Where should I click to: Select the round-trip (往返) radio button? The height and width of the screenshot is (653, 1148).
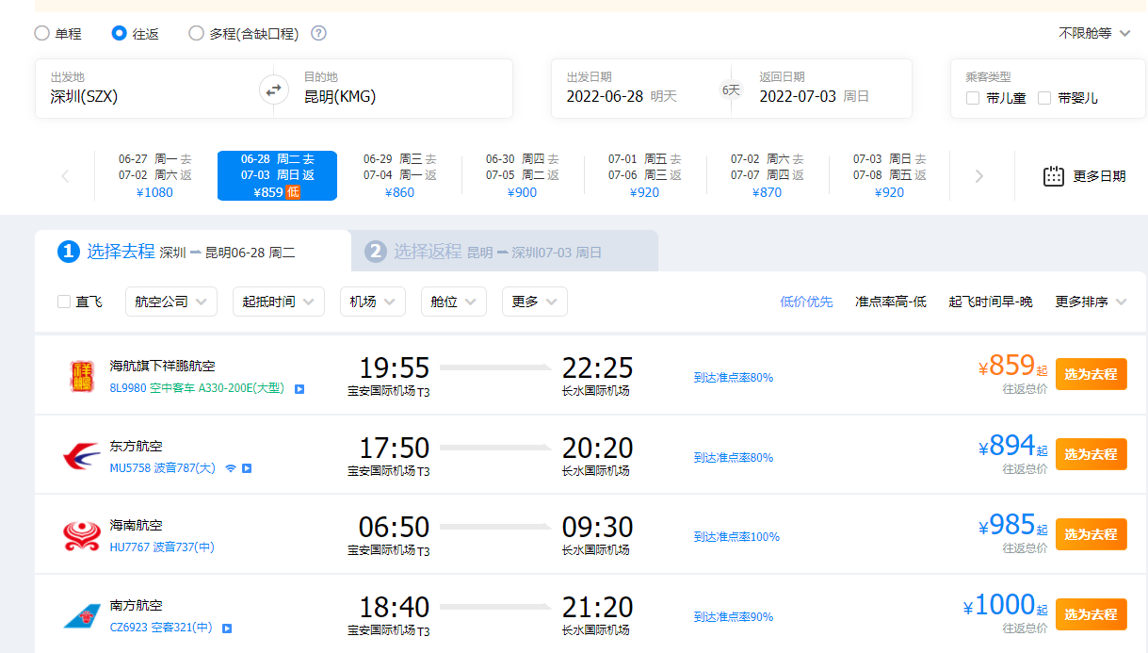(119, 33)
